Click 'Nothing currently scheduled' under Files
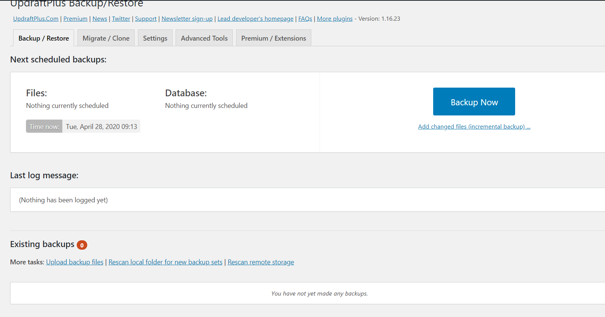 click(67, 106)
